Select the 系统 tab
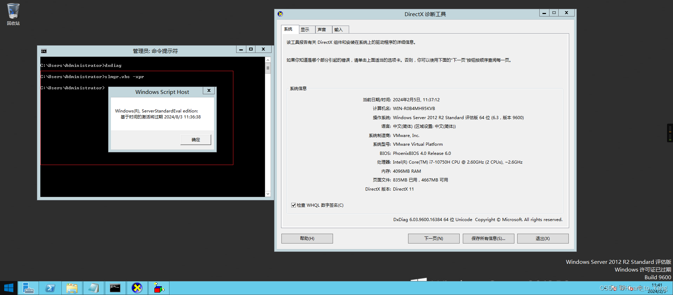The width and height of the screenshot is (673, 295). [289, 29]
